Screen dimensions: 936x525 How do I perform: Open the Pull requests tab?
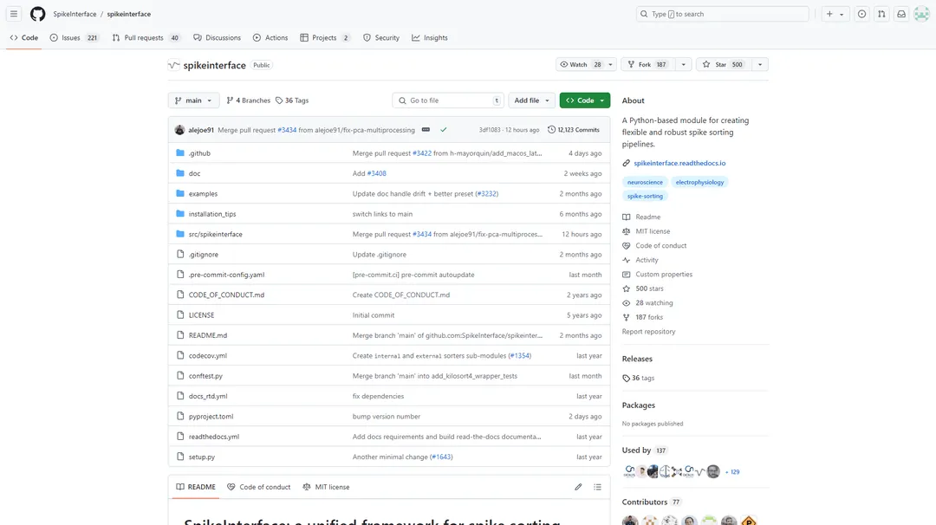tap(146, 37)
